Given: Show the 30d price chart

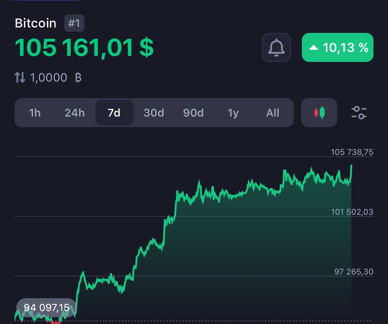Looking at the screenshot, I should pyautogui.click(x=154, y=113).
